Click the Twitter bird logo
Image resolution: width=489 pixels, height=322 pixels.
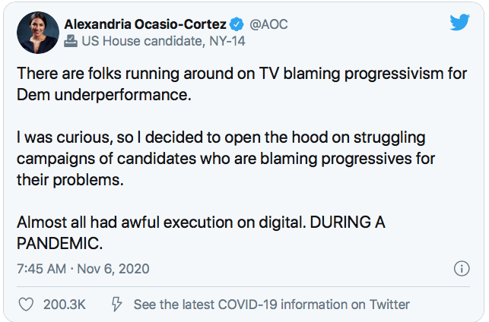pos(459,22)
